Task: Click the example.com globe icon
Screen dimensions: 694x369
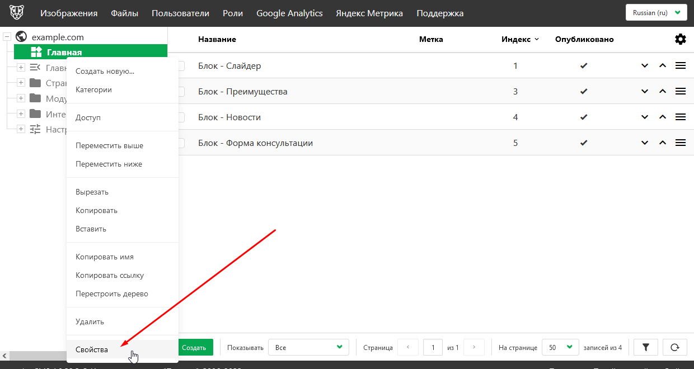Action: 22,37
